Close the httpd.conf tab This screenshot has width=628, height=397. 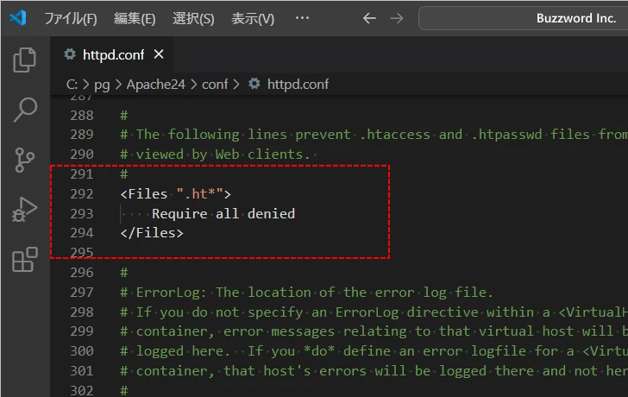[159, 54]
